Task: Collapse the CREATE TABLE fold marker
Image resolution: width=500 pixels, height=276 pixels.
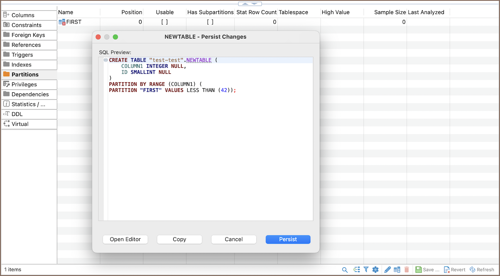Action: [x=105, y=60]
